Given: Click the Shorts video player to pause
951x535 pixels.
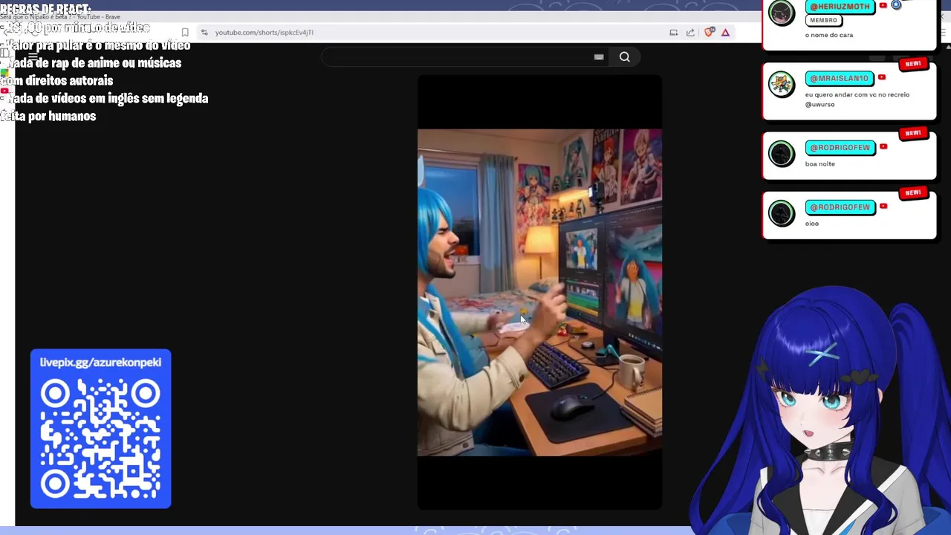Looking at the screenshot, I should (539, 292).
